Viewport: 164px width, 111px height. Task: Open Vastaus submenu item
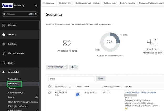click(12, 88)
